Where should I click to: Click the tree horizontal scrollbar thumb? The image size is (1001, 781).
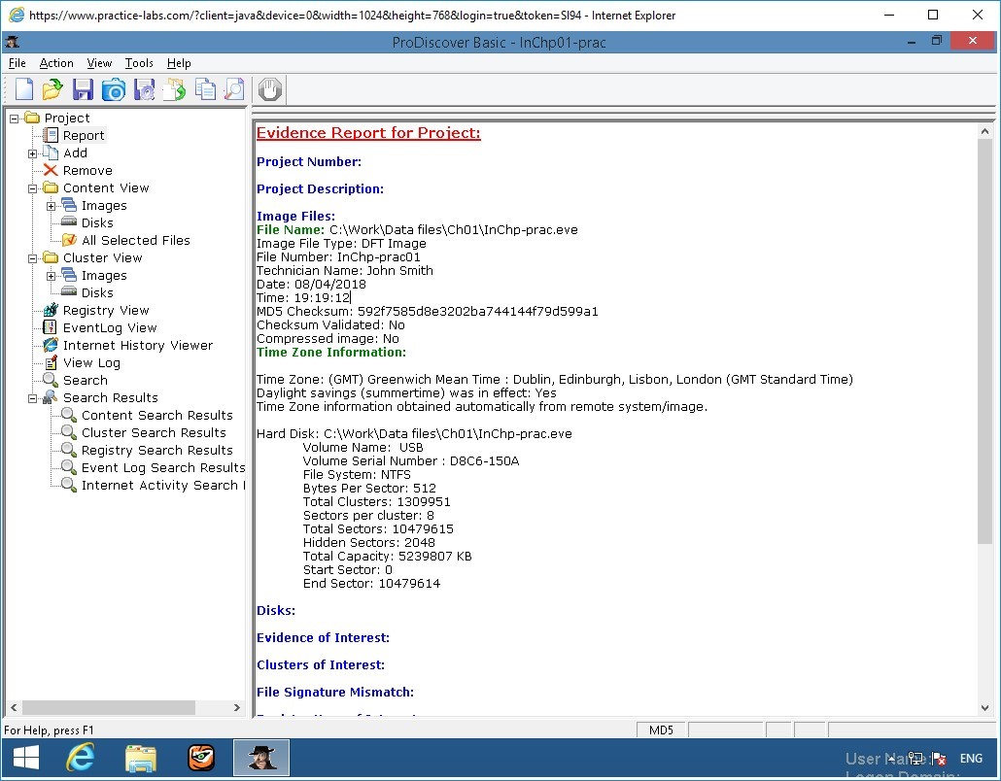pos(109,707)
